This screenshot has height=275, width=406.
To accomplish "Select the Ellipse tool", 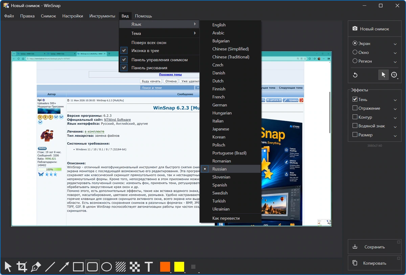I will point(107,267).
